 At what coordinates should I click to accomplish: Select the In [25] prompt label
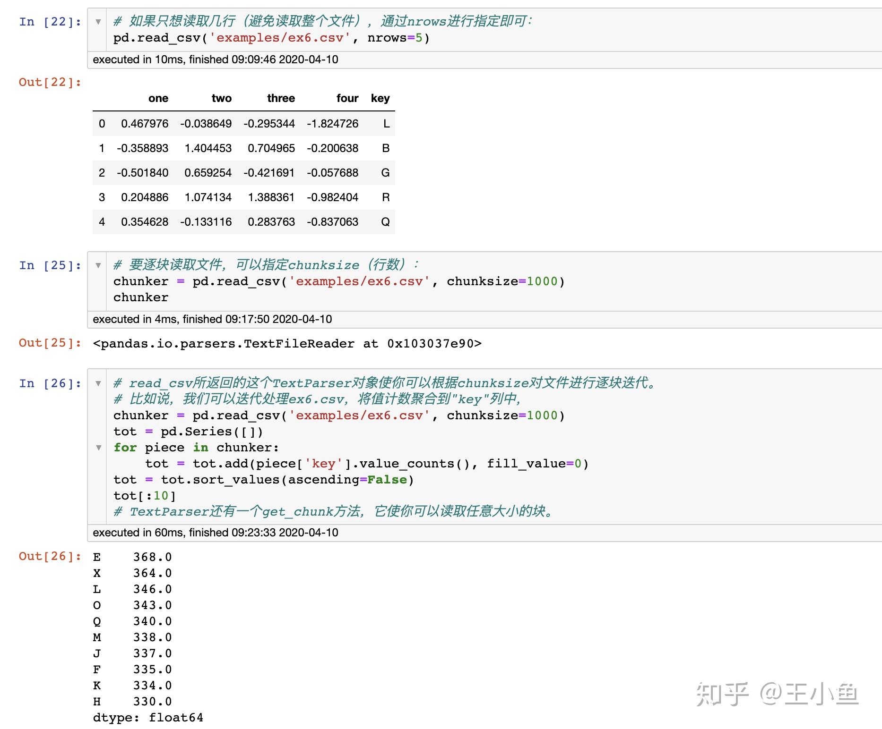[x=50, y=265]
